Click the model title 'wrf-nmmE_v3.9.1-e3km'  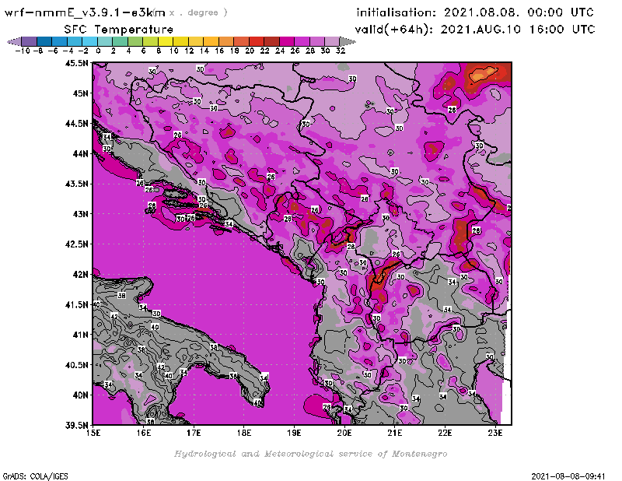[x=85, y=12]
